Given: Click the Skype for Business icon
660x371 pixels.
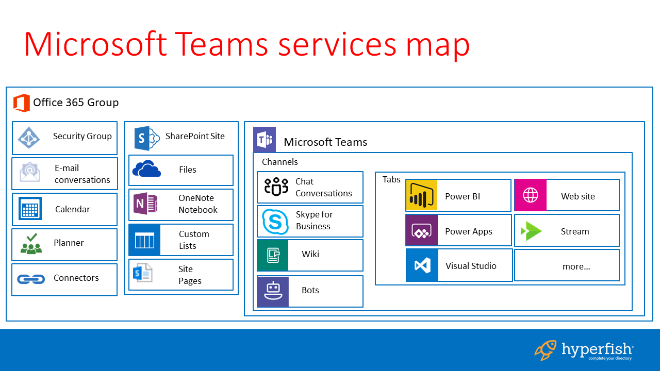Looking at the screenshot, I should pos(275,222).
